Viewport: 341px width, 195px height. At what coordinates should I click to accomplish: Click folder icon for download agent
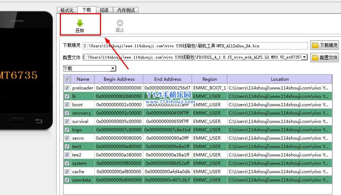pyautogui.click(x=315, y=45)
